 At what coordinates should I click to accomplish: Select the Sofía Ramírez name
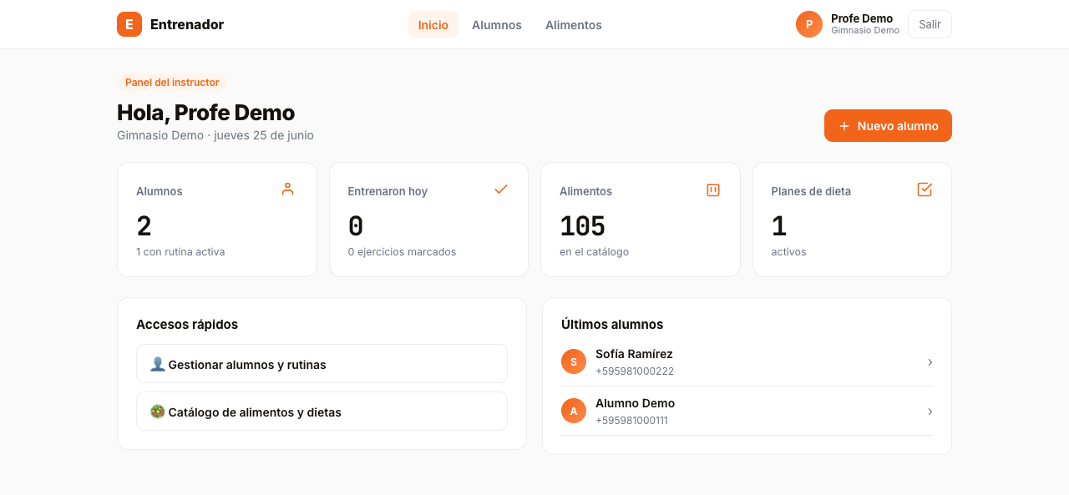coord(634,354)
